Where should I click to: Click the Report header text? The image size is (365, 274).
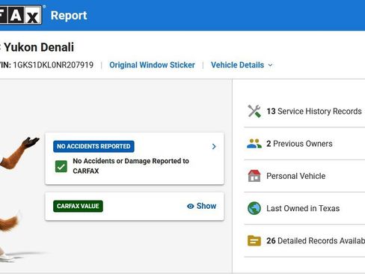[x=69, y=16]
